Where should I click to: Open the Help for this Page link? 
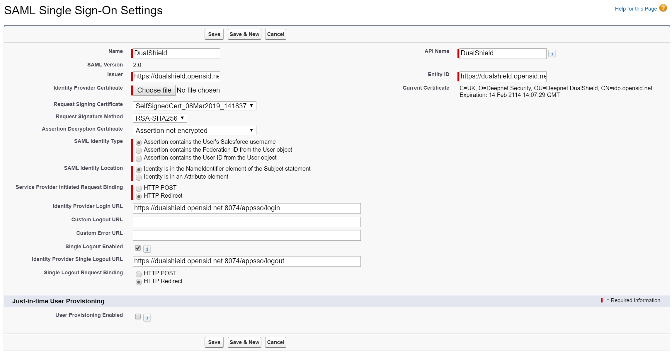tap(636, 9)
